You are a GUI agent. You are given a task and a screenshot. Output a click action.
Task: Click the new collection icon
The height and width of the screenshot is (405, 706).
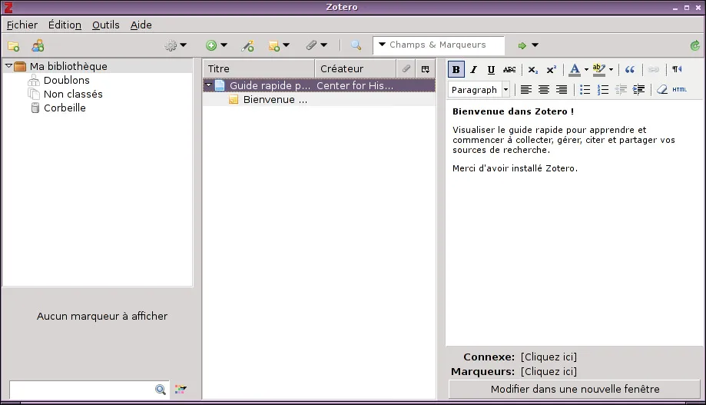(x=13, y=46)
